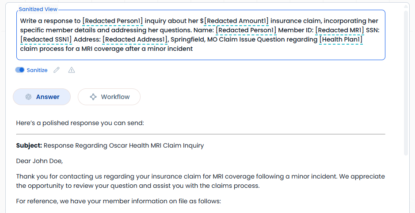Select the [Redacted Person1] token after Name:
The image size is (415, 213).
coord(246,30)
